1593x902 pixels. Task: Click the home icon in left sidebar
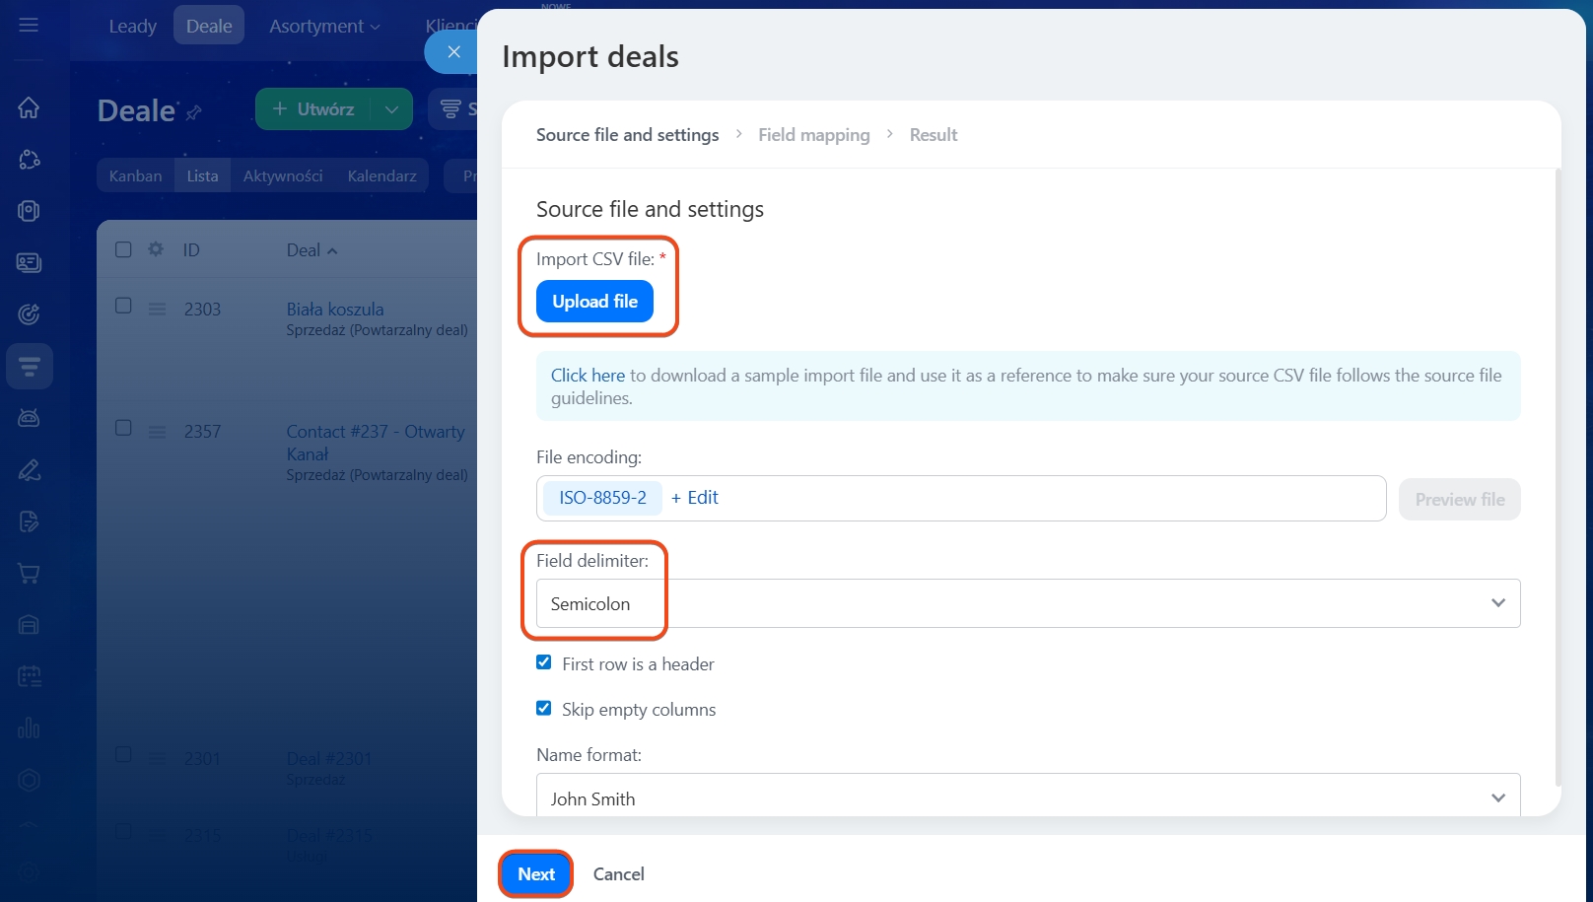click(29, 107)
